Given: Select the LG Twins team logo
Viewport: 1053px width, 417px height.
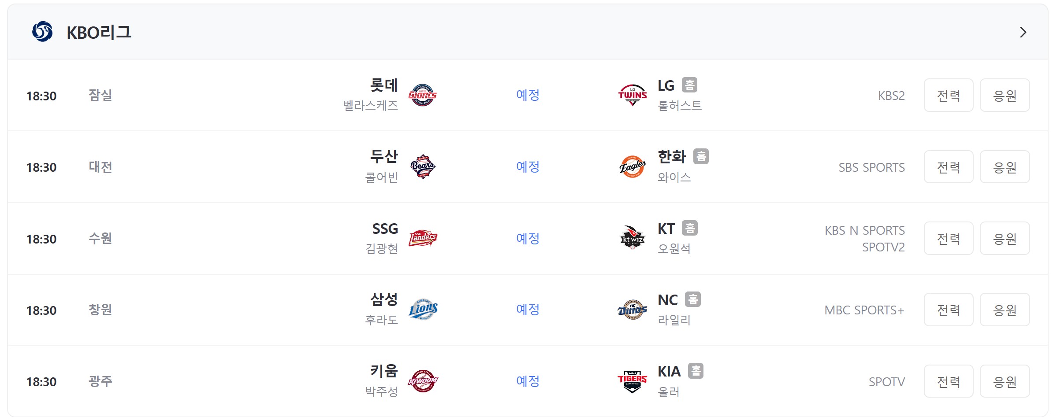Looking at the screenshot, I should click(x=633, y=95).
